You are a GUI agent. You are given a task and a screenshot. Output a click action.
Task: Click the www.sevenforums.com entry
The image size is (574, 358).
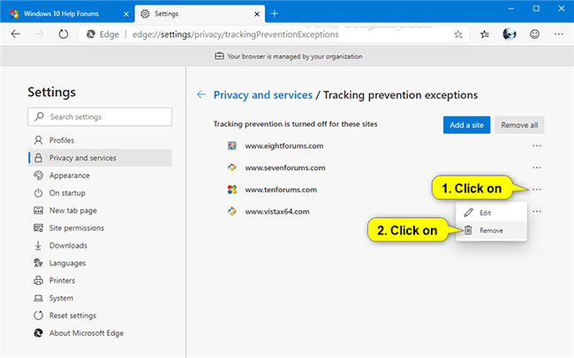[x=285, y=168]
